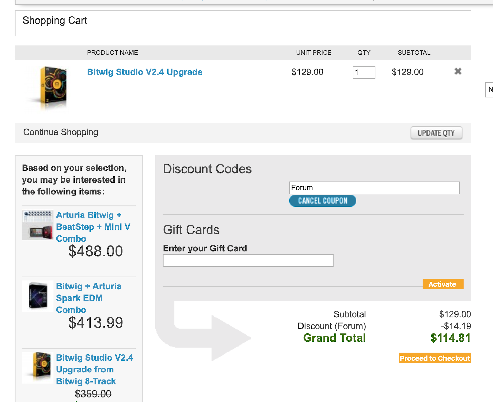Open the Bitwig Studio V2.4 Upgrade link
The width and height of the screenshot is (493, 402).
[x=145, y=72]
